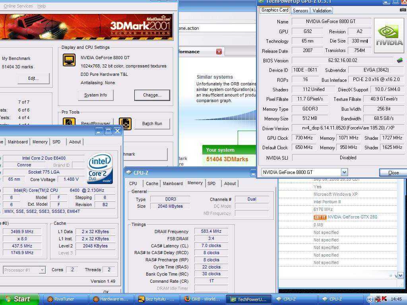Open Mainboard tab in left CPU-Z window
Screen dimensions: 407x305
tap(17, 142)
